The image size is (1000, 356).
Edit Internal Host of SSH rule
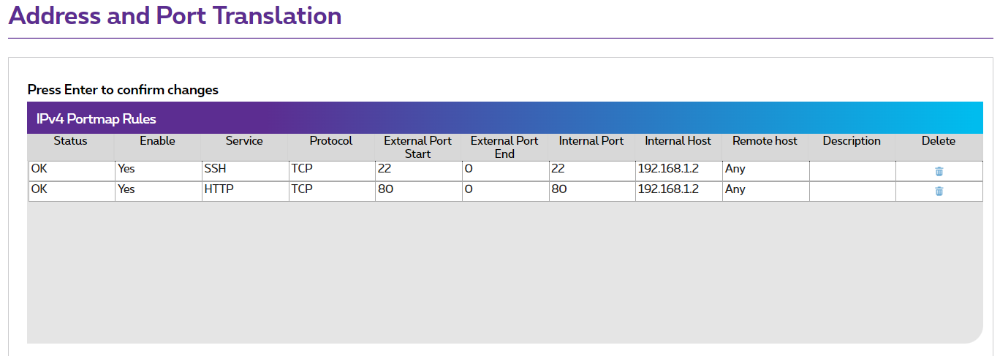point(678,170)
